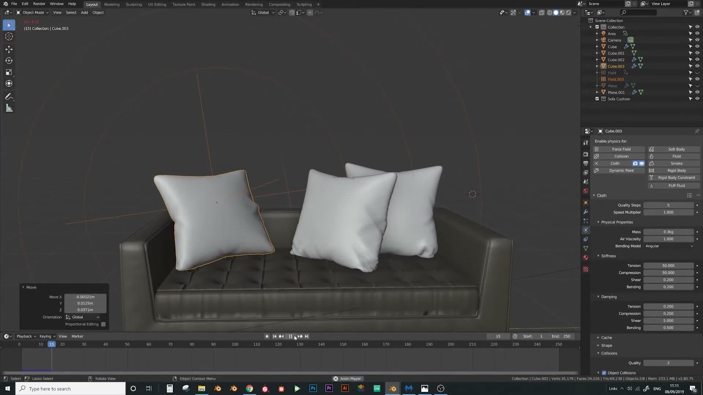This screenshot has height=395, width=703.
Task: Jump to the start frame
Action: click(x=275, y=336)
